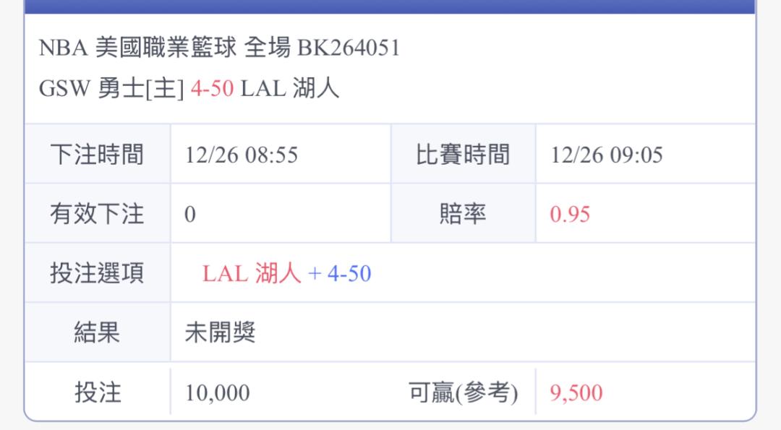Select the bet time 12/26 08:55
The width and height of the screenshot is (781, 430).
(242, 155)
